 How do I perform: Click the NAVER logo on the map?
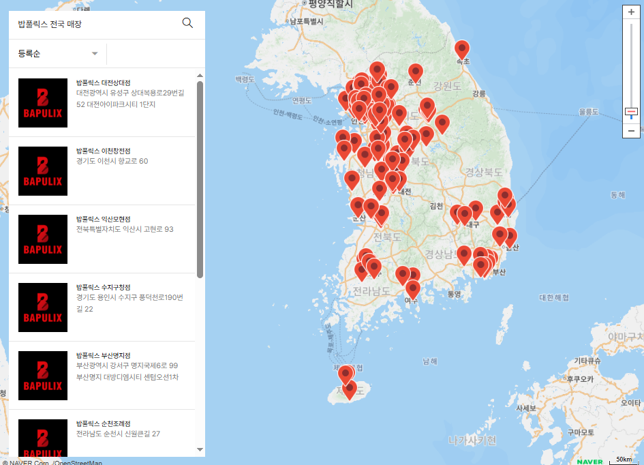pos(589,462)
